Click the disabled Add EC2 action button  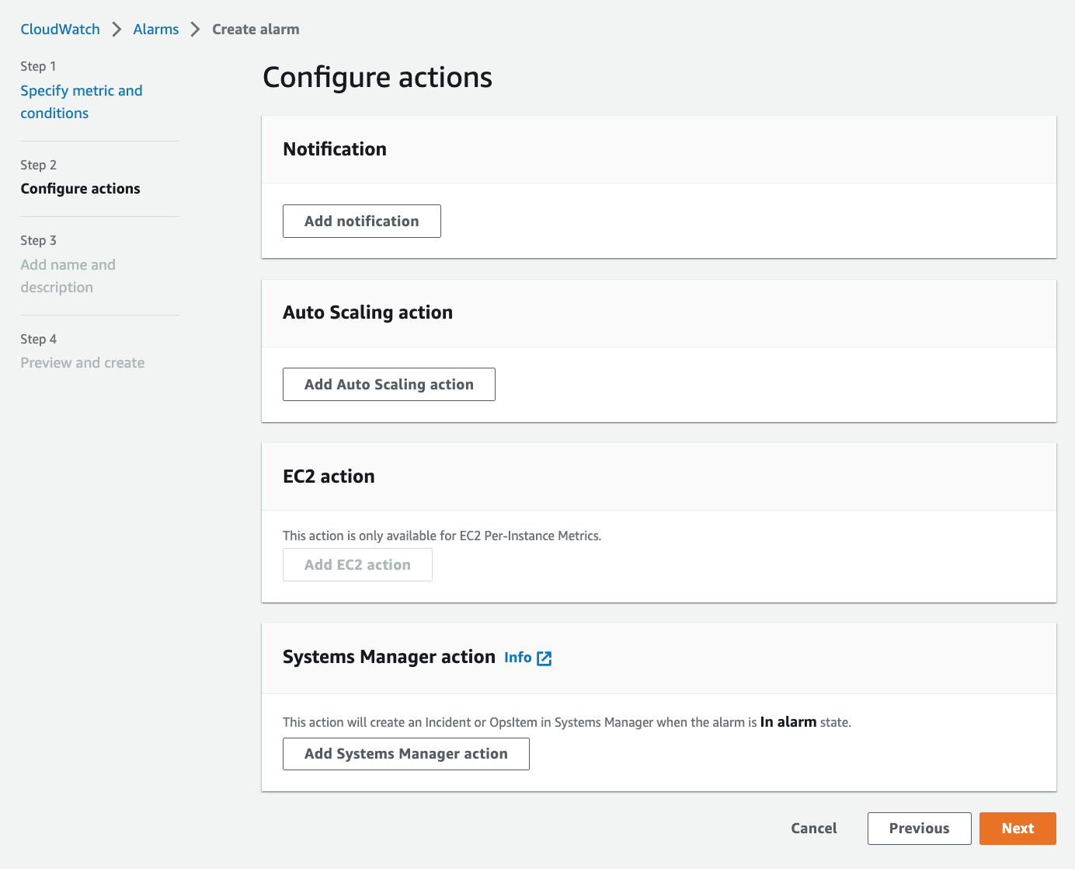point(357,565)
